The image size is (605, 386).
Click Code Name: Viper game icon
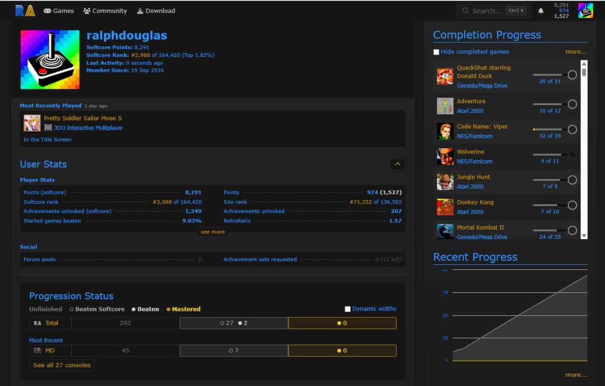(445, 131)
